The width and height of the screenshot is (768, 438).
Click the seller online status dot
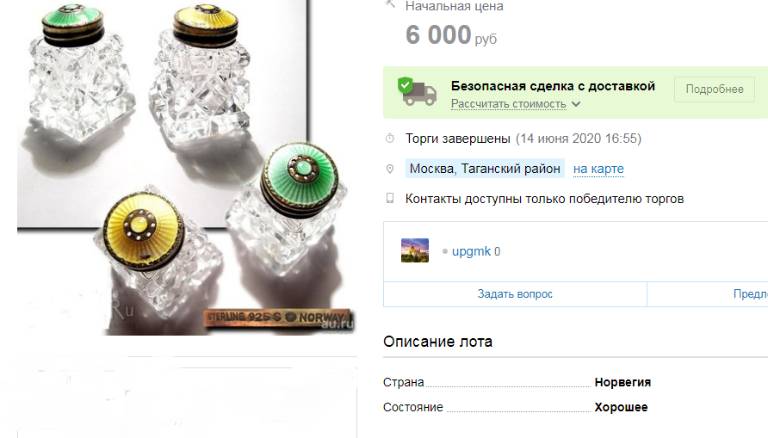pos(445,251)
